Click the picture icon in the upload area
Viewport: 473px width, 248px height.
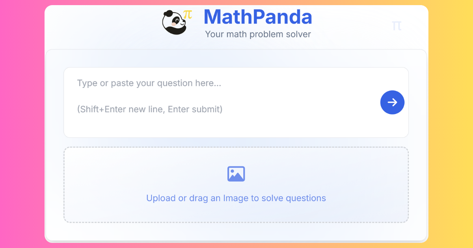click(x=236, y=174)
